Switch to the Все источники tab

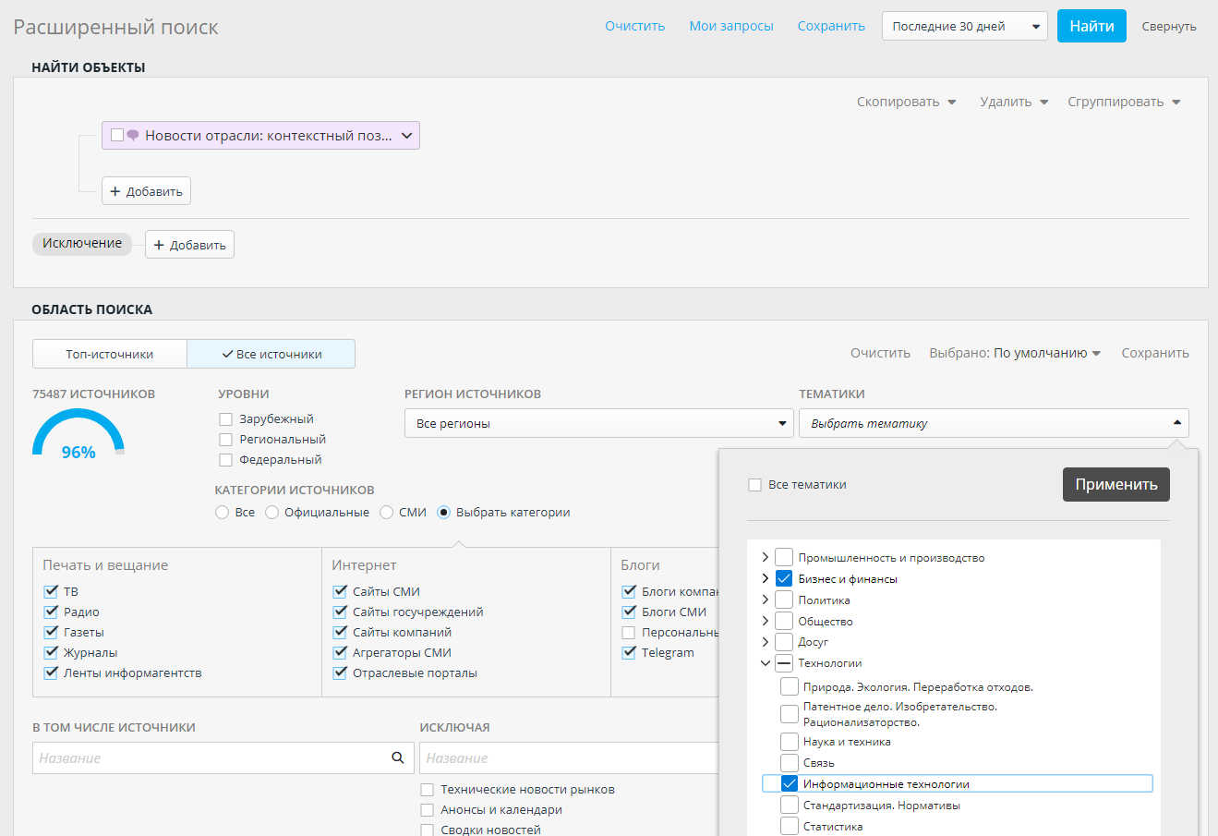[x=271, y=354]
